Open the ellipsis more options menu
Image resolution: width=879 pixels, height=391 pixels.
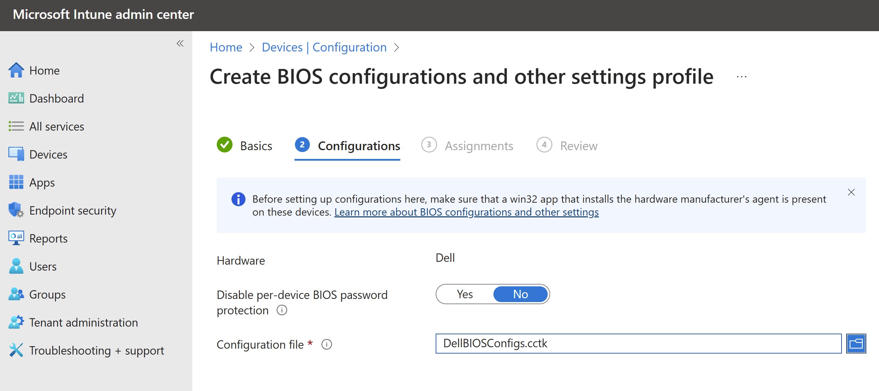(741, 77)
